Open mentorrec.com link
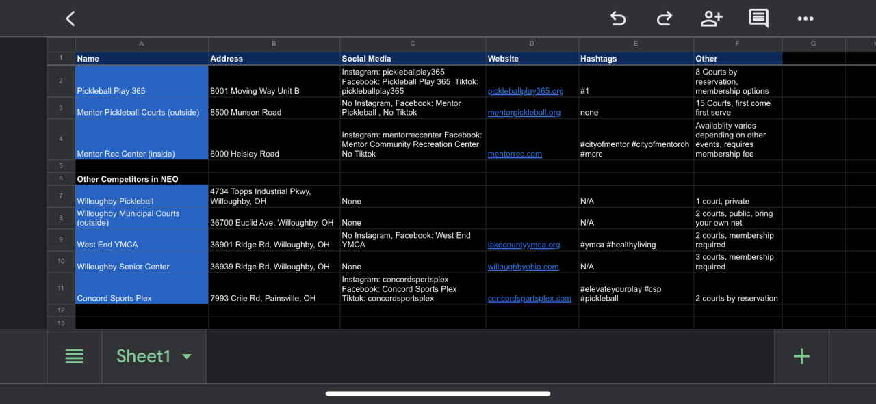Screen dimensions: 876x404 click(x=515, y=154)
